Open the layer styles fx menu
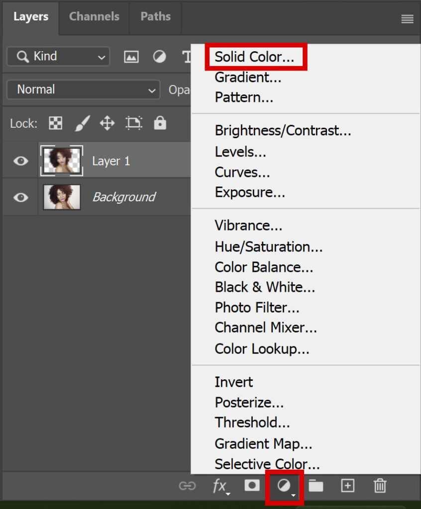The image size is (421, 509). point(220,486)
